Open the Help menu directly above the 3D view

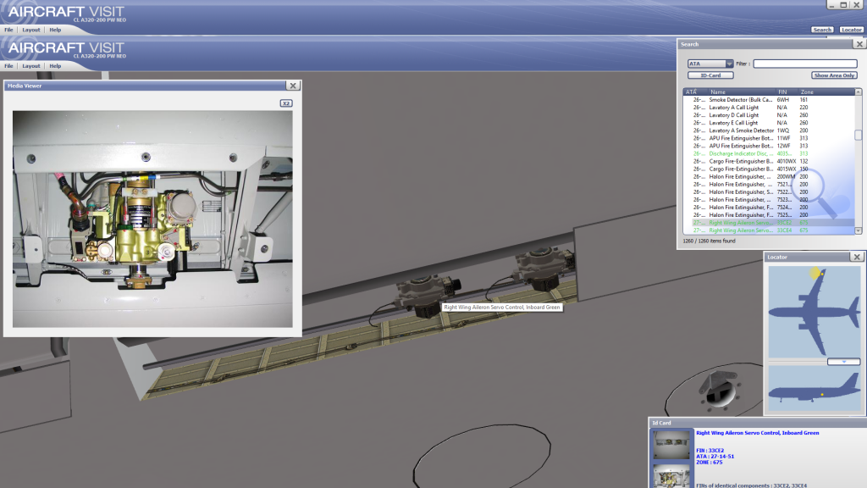point(55,66)
